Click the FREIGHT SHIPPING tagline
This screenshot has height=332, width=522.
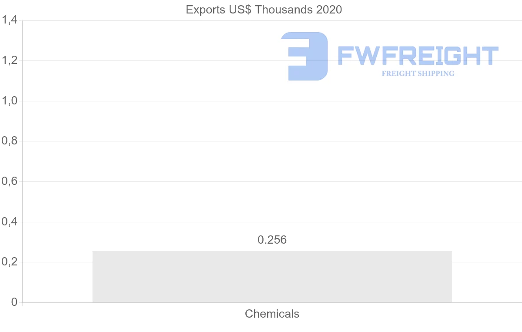pyautogui.click(x=418, y=74)
